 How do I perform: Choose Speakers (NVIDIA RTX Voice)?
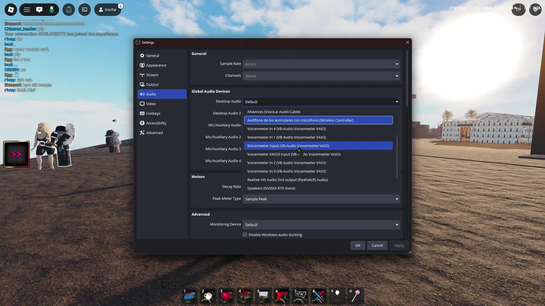318,188
